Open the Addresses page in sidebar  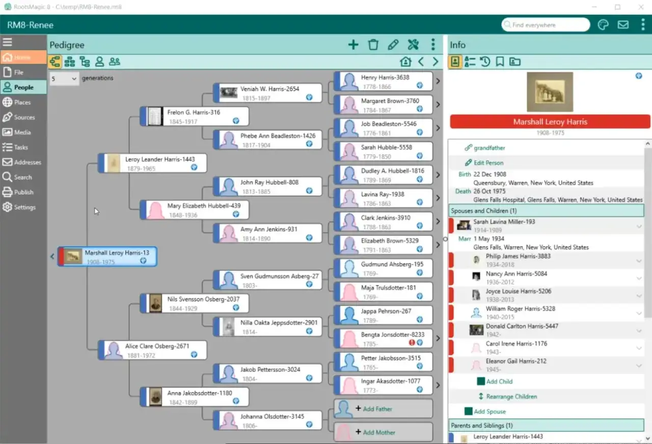pyautogui.click(x=23, y=162)
